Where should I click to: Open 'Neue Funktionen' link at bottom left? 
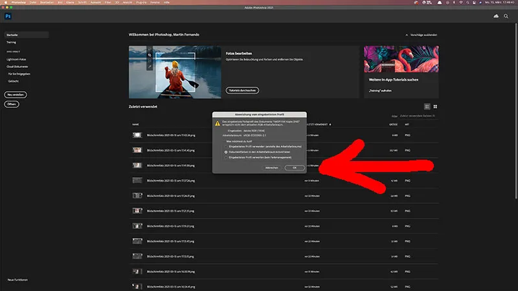(17, 280)
